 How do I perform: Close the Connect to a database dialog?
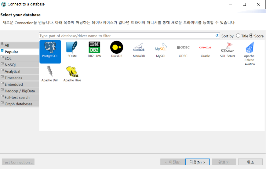[258, 4]
